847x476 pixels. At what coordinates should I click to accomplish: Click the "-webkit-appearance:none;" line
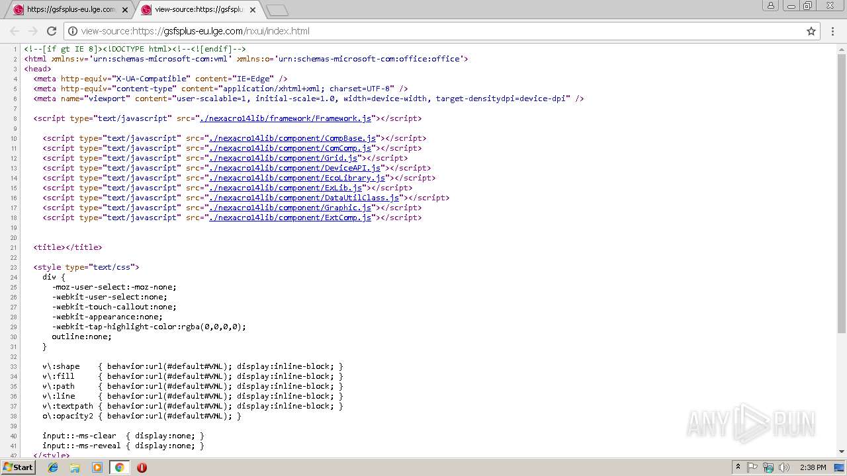click(107, 317)
